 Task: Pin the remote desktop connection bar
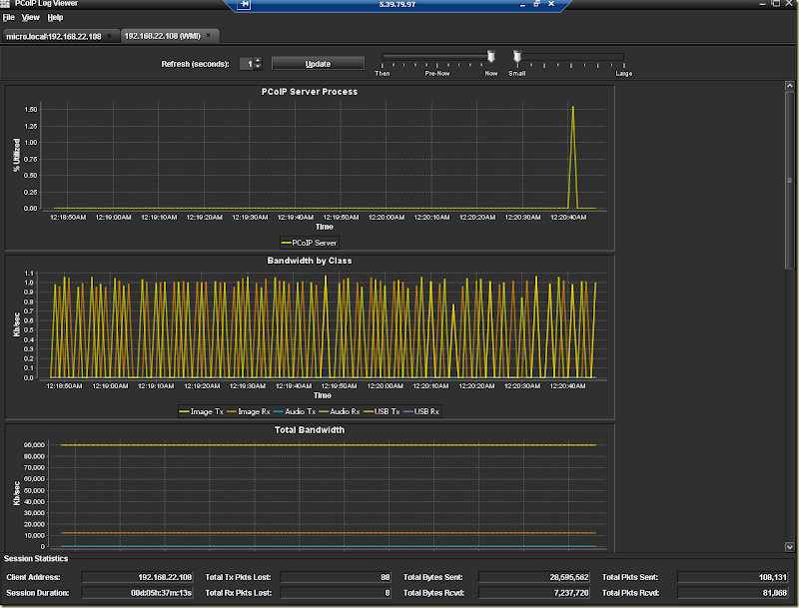coord(246,5)
